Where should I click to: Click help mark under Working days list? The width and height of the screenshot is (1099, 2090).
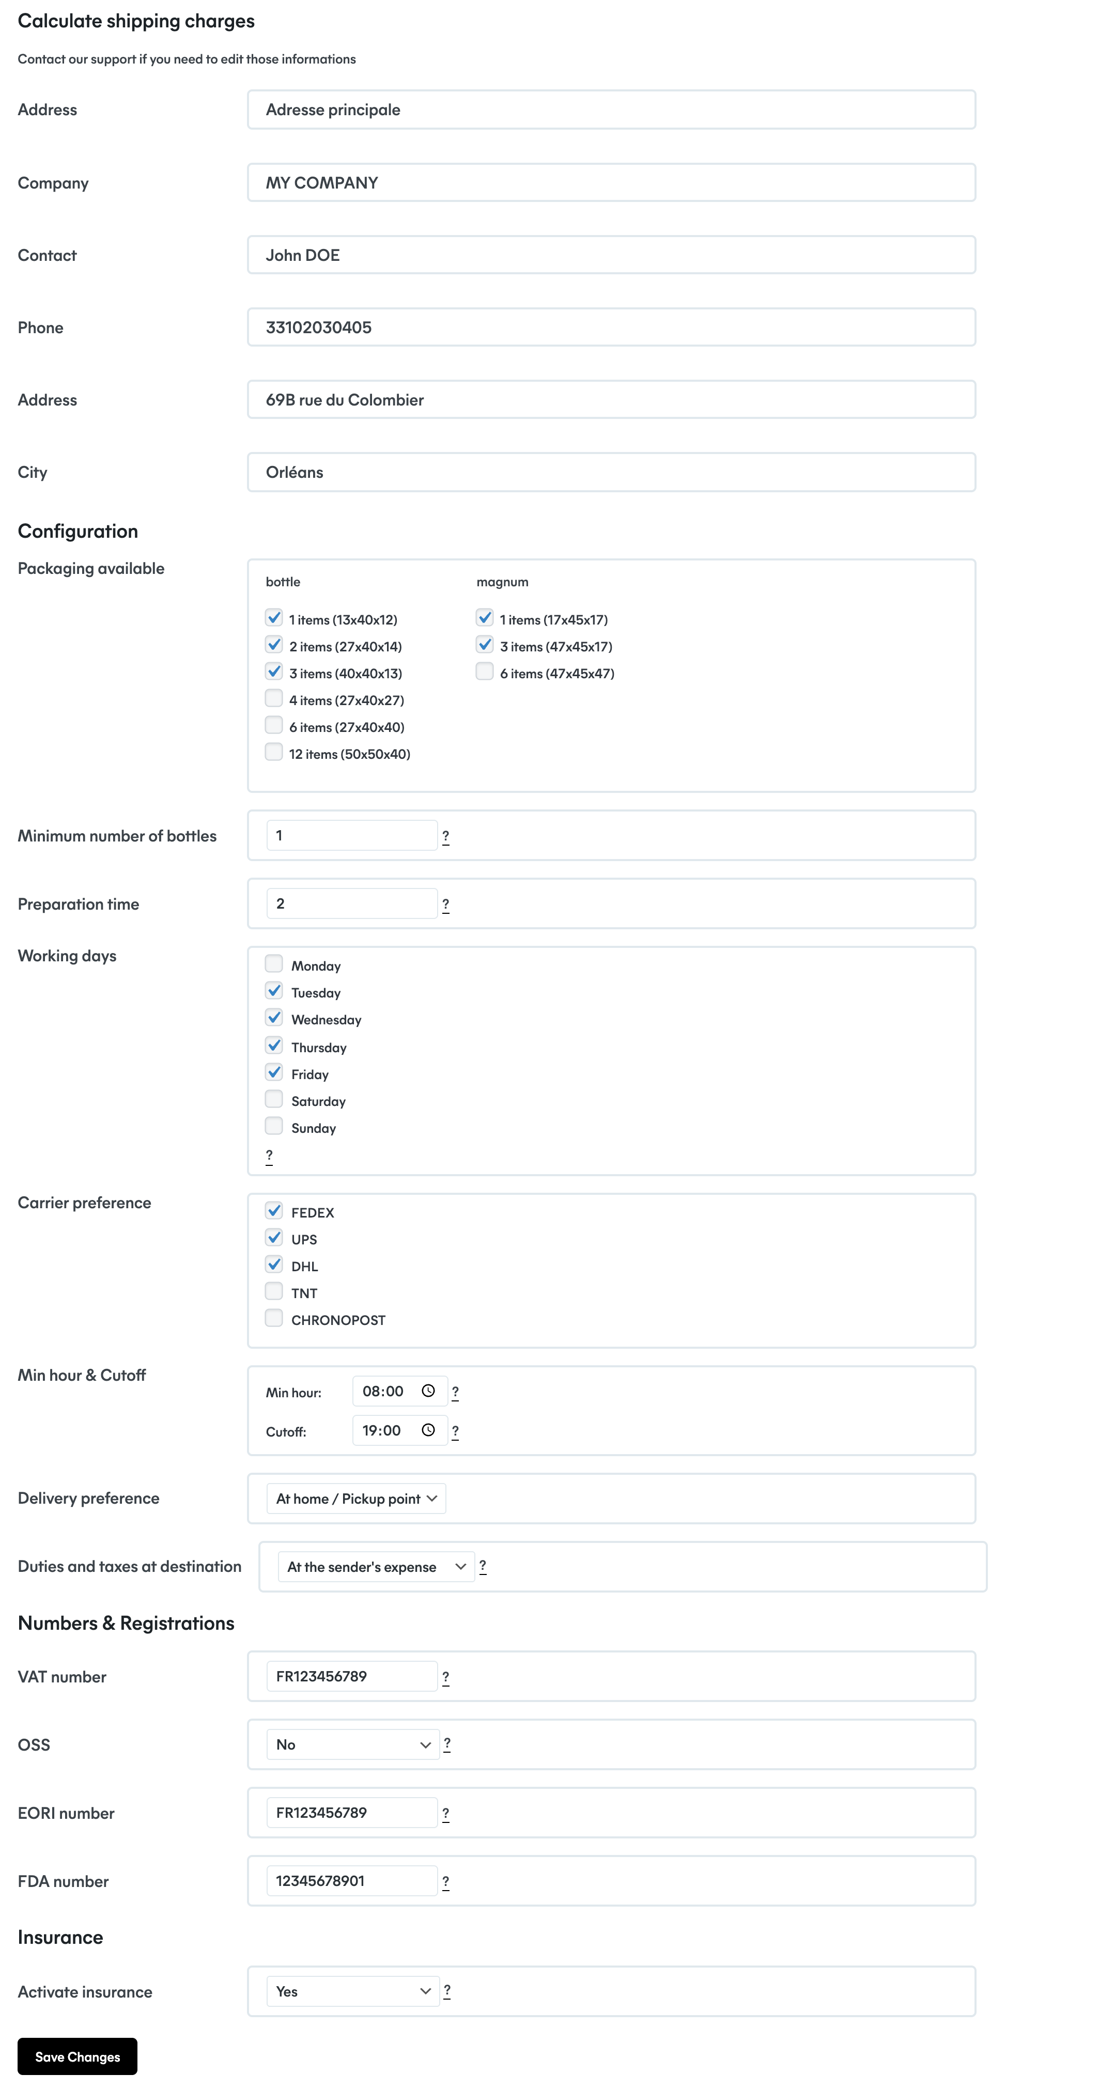point(270,1156)
